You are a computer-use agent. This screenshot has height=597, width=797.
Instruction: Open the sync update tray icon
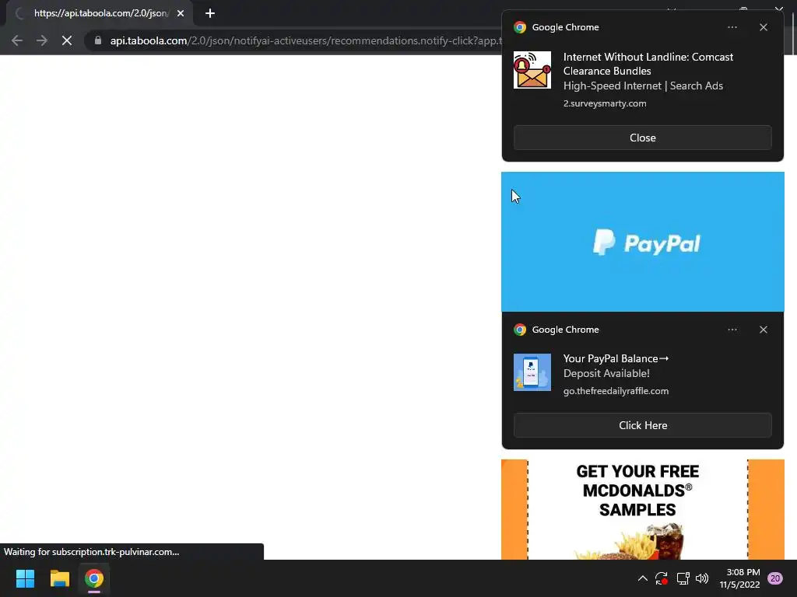662,578
